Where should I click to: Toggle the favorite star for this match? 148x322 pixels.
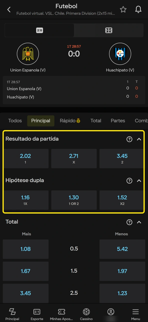pos(123,10)
